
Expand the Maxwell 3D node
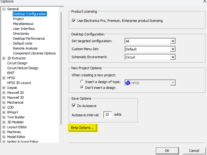4,98
